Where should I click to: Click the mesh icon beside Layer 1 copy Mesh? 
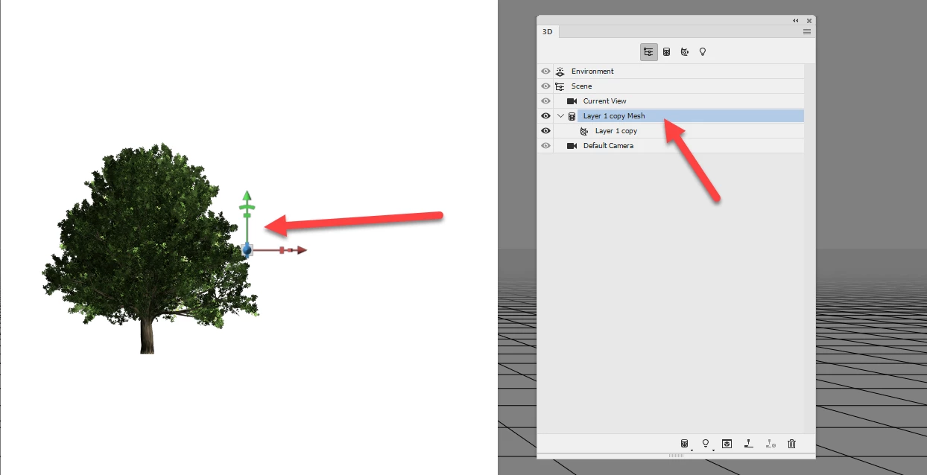point(572,116)
